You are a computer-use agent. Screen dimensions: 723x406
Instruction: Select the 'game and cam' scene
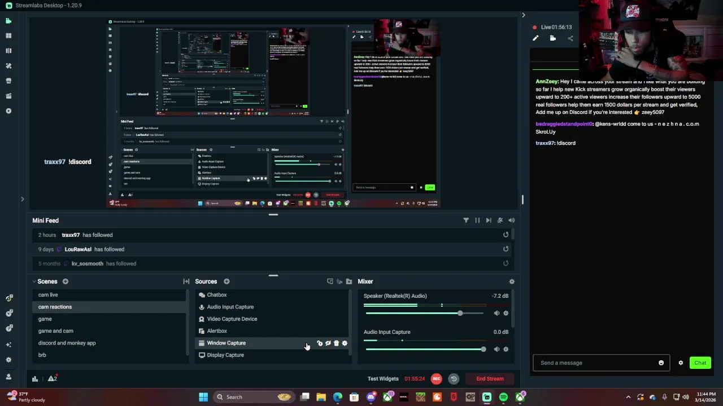click(110, 331)
